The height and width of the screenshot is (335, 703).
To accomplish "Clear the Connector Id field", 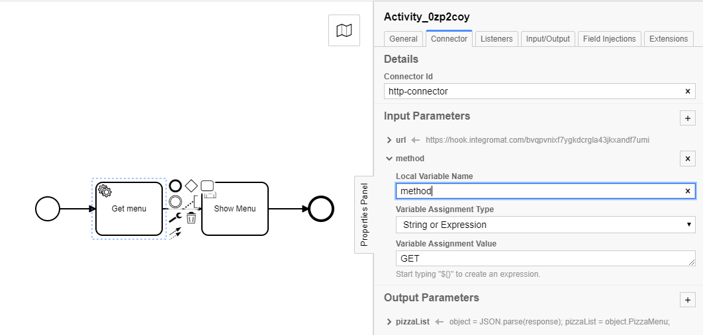I will (x=688, y=91).
